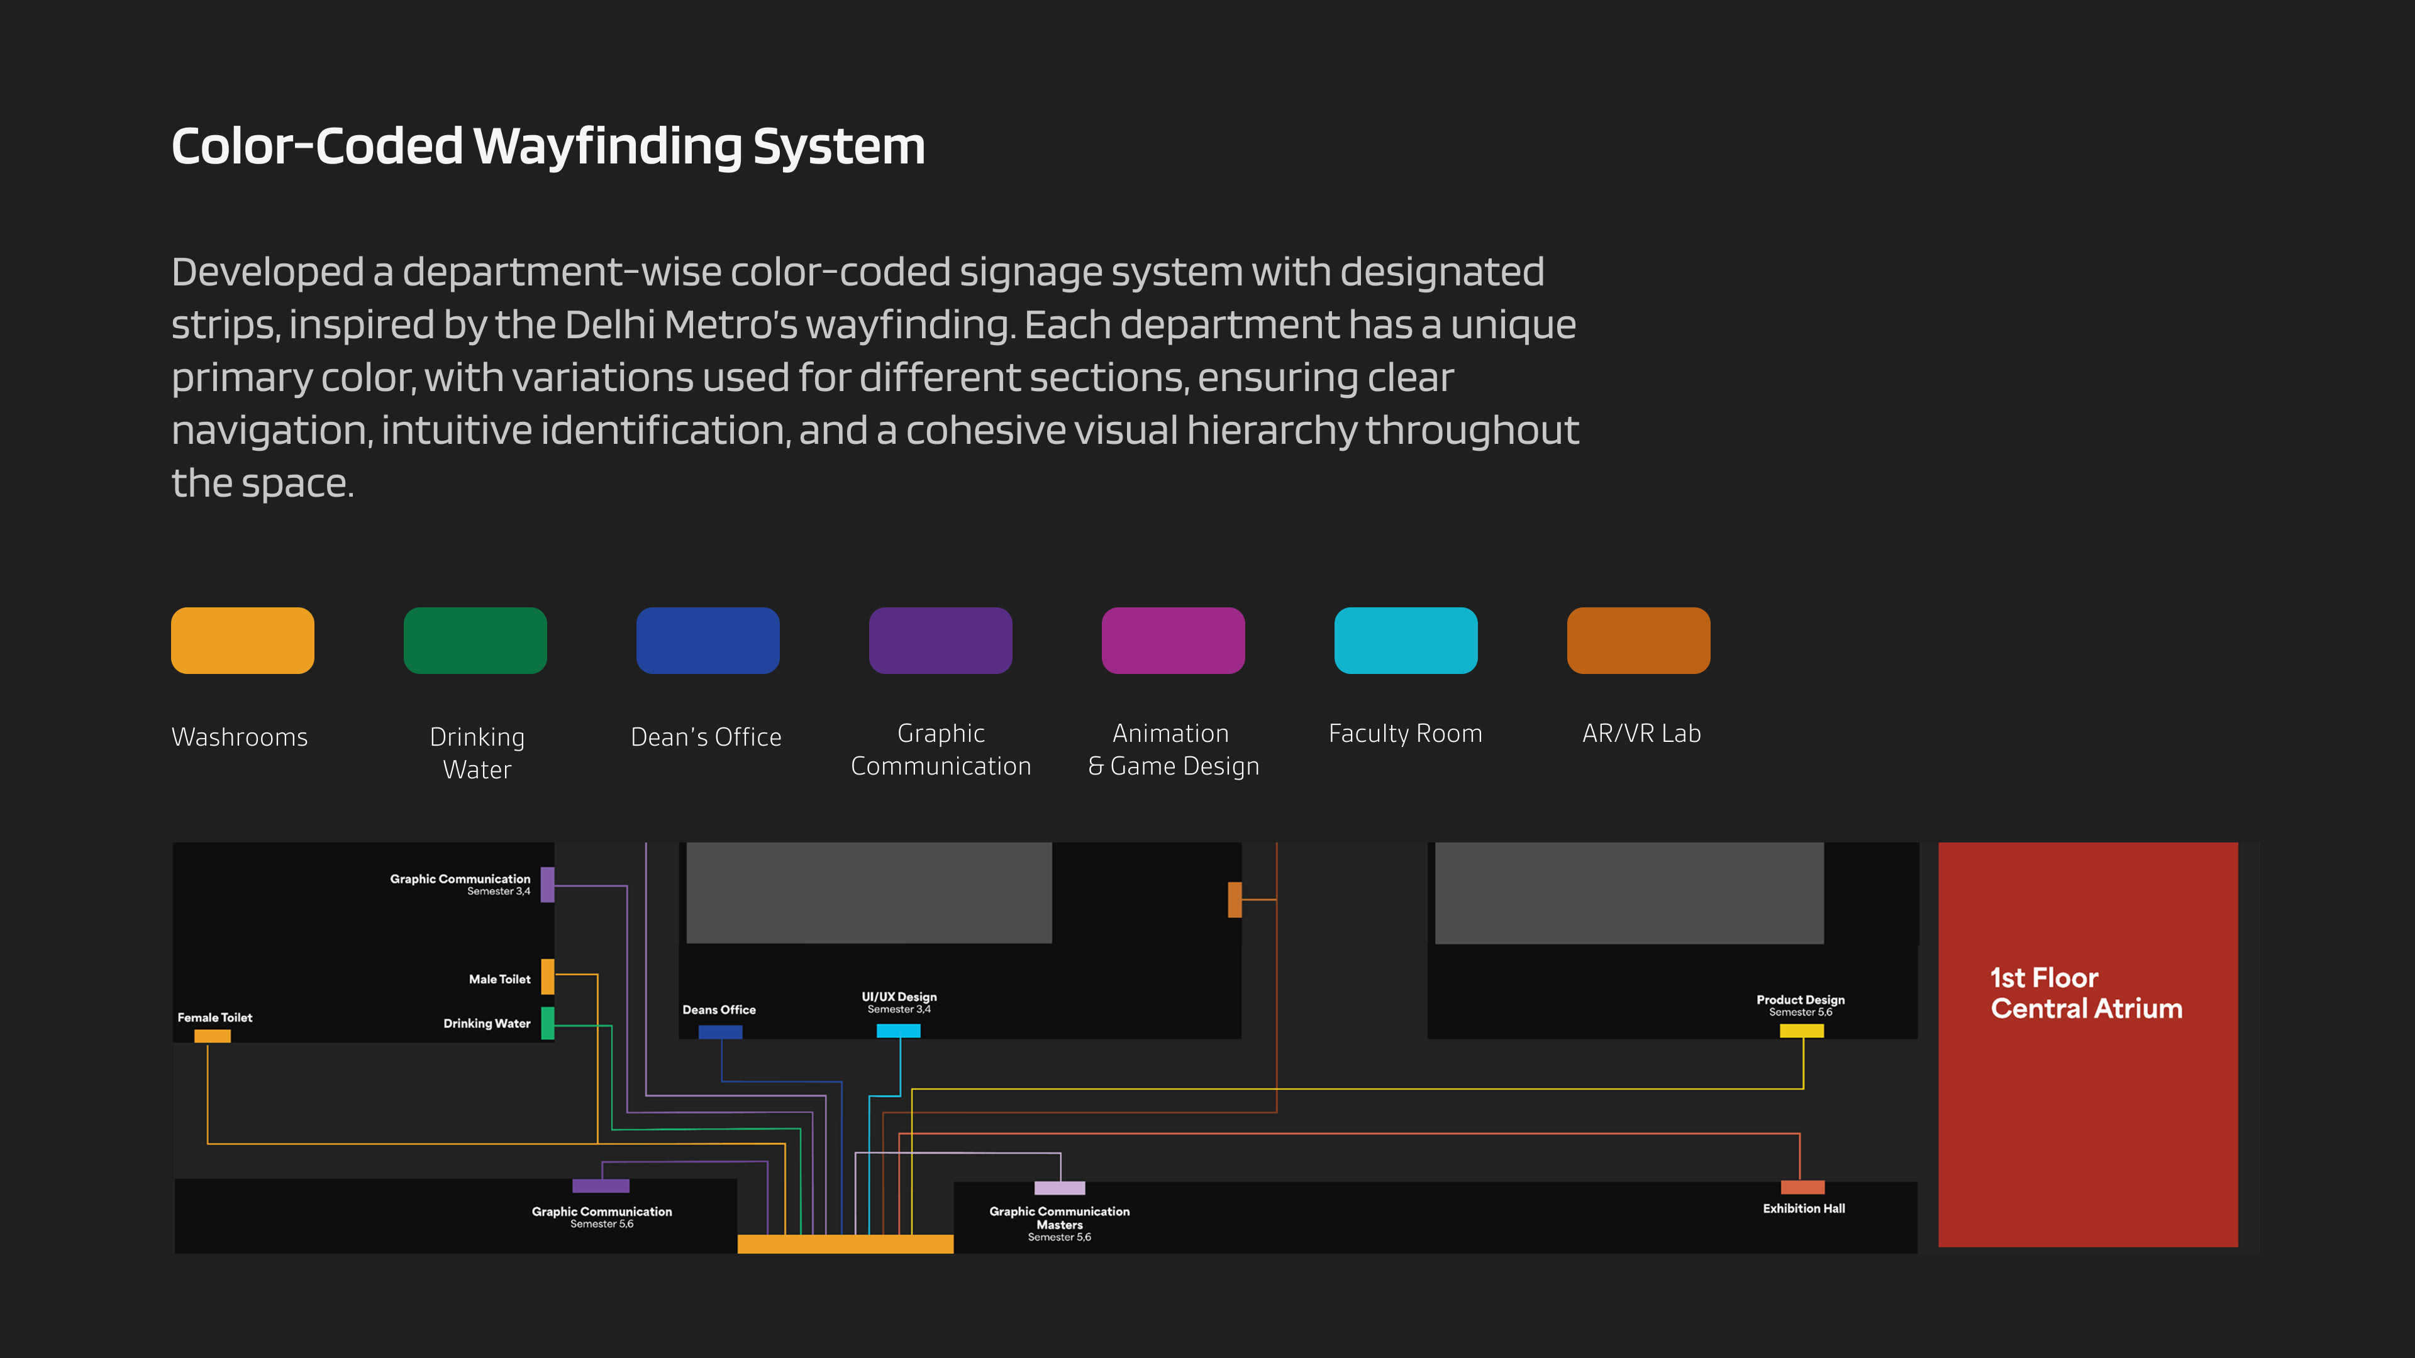
Task: Click the blue Deans Office map marker
Action: (x=720, y=1031)
